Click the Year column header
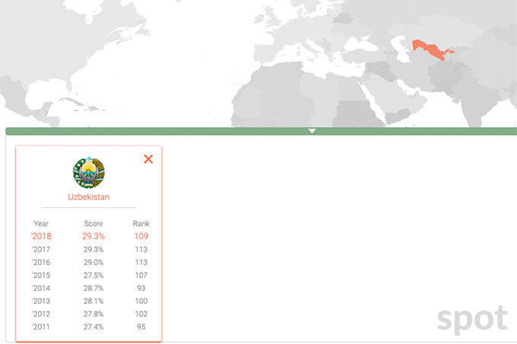The image size is (517, 344). 41,224
